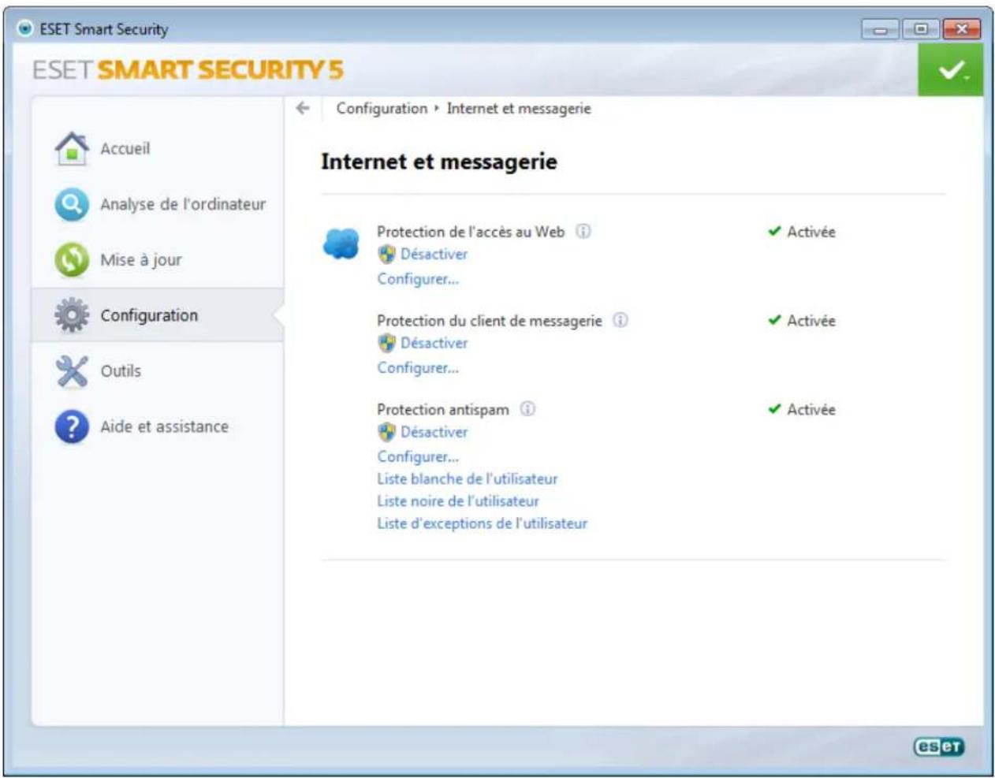Open Aide et assistance section
The height and width of the screenshot is (778, 995).
164,426
